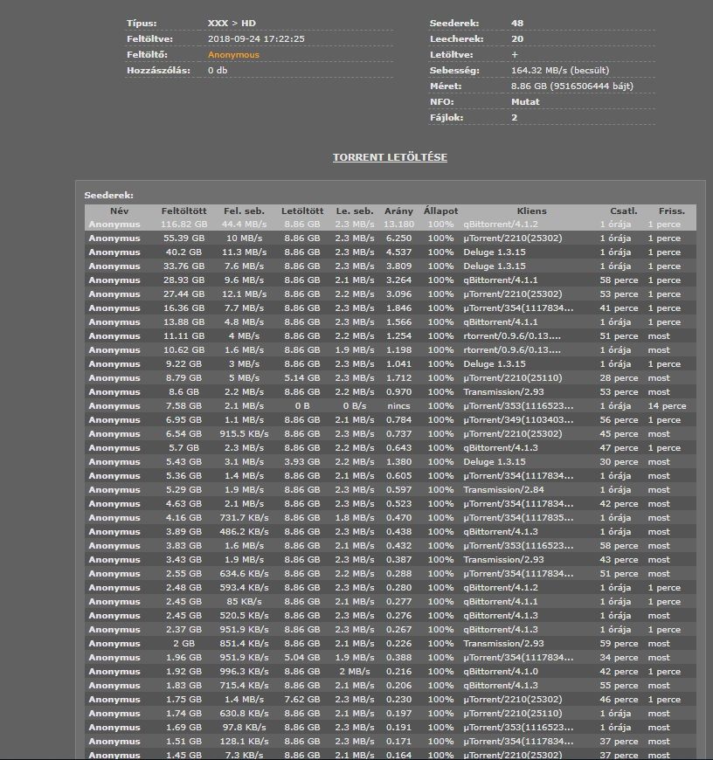Select the uploaded amount 40.2 GB

(183, 252)
